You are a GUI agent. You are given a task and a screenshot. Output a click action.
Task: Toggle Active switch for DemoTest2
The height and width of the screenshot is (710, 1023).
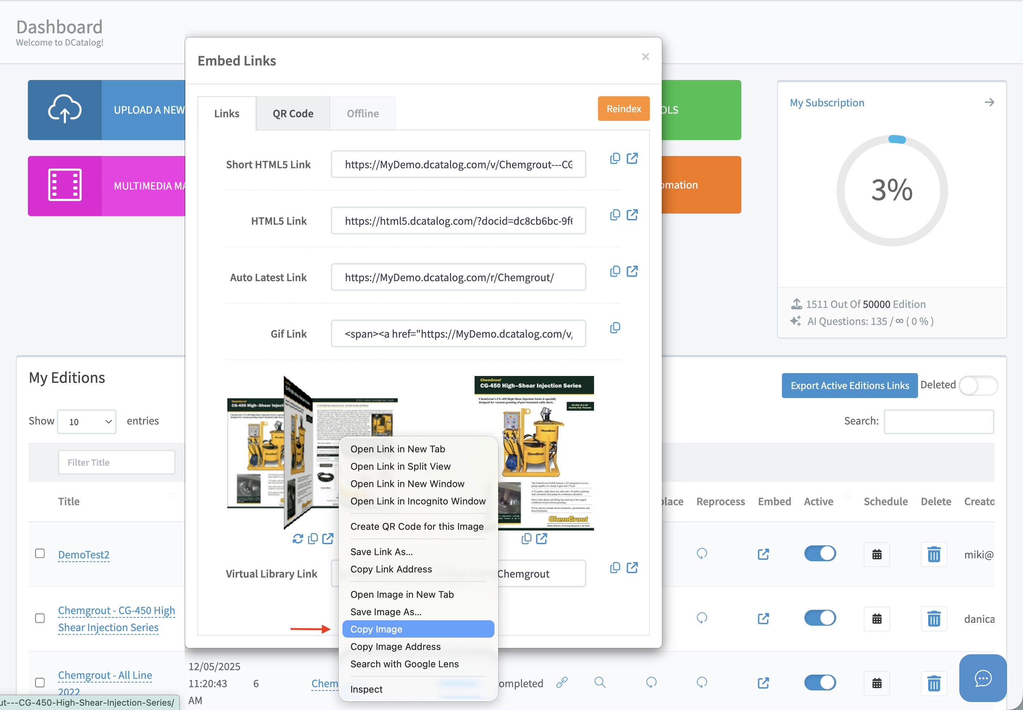(820, 553)
